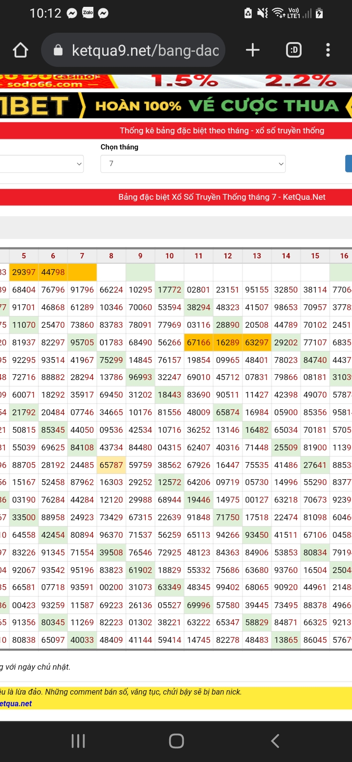Open Zalo notification in status bar
The height and width of the screenshot is (762, 352).
click(x=88, y=13)
